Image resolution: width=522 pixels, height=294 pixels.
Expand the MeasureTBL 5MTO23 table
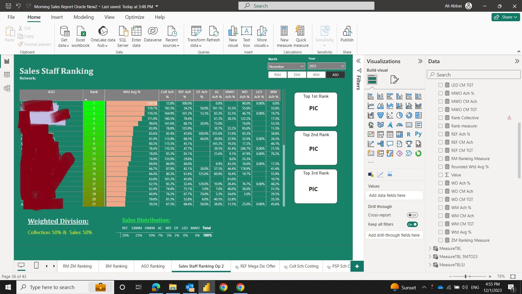coord(430,256)
